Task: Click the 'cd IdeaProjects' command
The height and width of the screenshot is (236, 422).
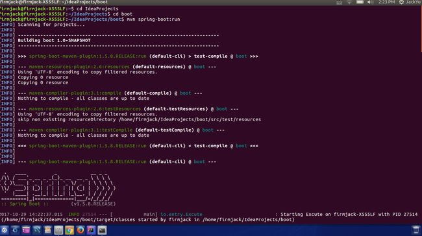Action: pos(97,8)
